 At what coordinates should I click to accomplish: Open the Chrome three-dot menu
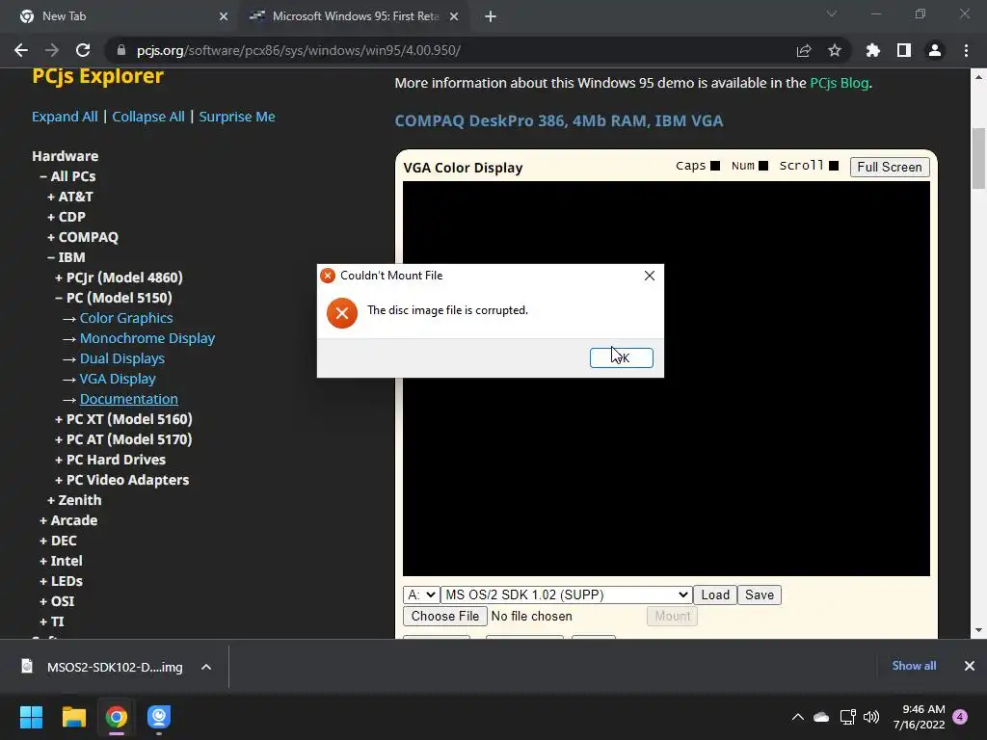tap(966, 50)
